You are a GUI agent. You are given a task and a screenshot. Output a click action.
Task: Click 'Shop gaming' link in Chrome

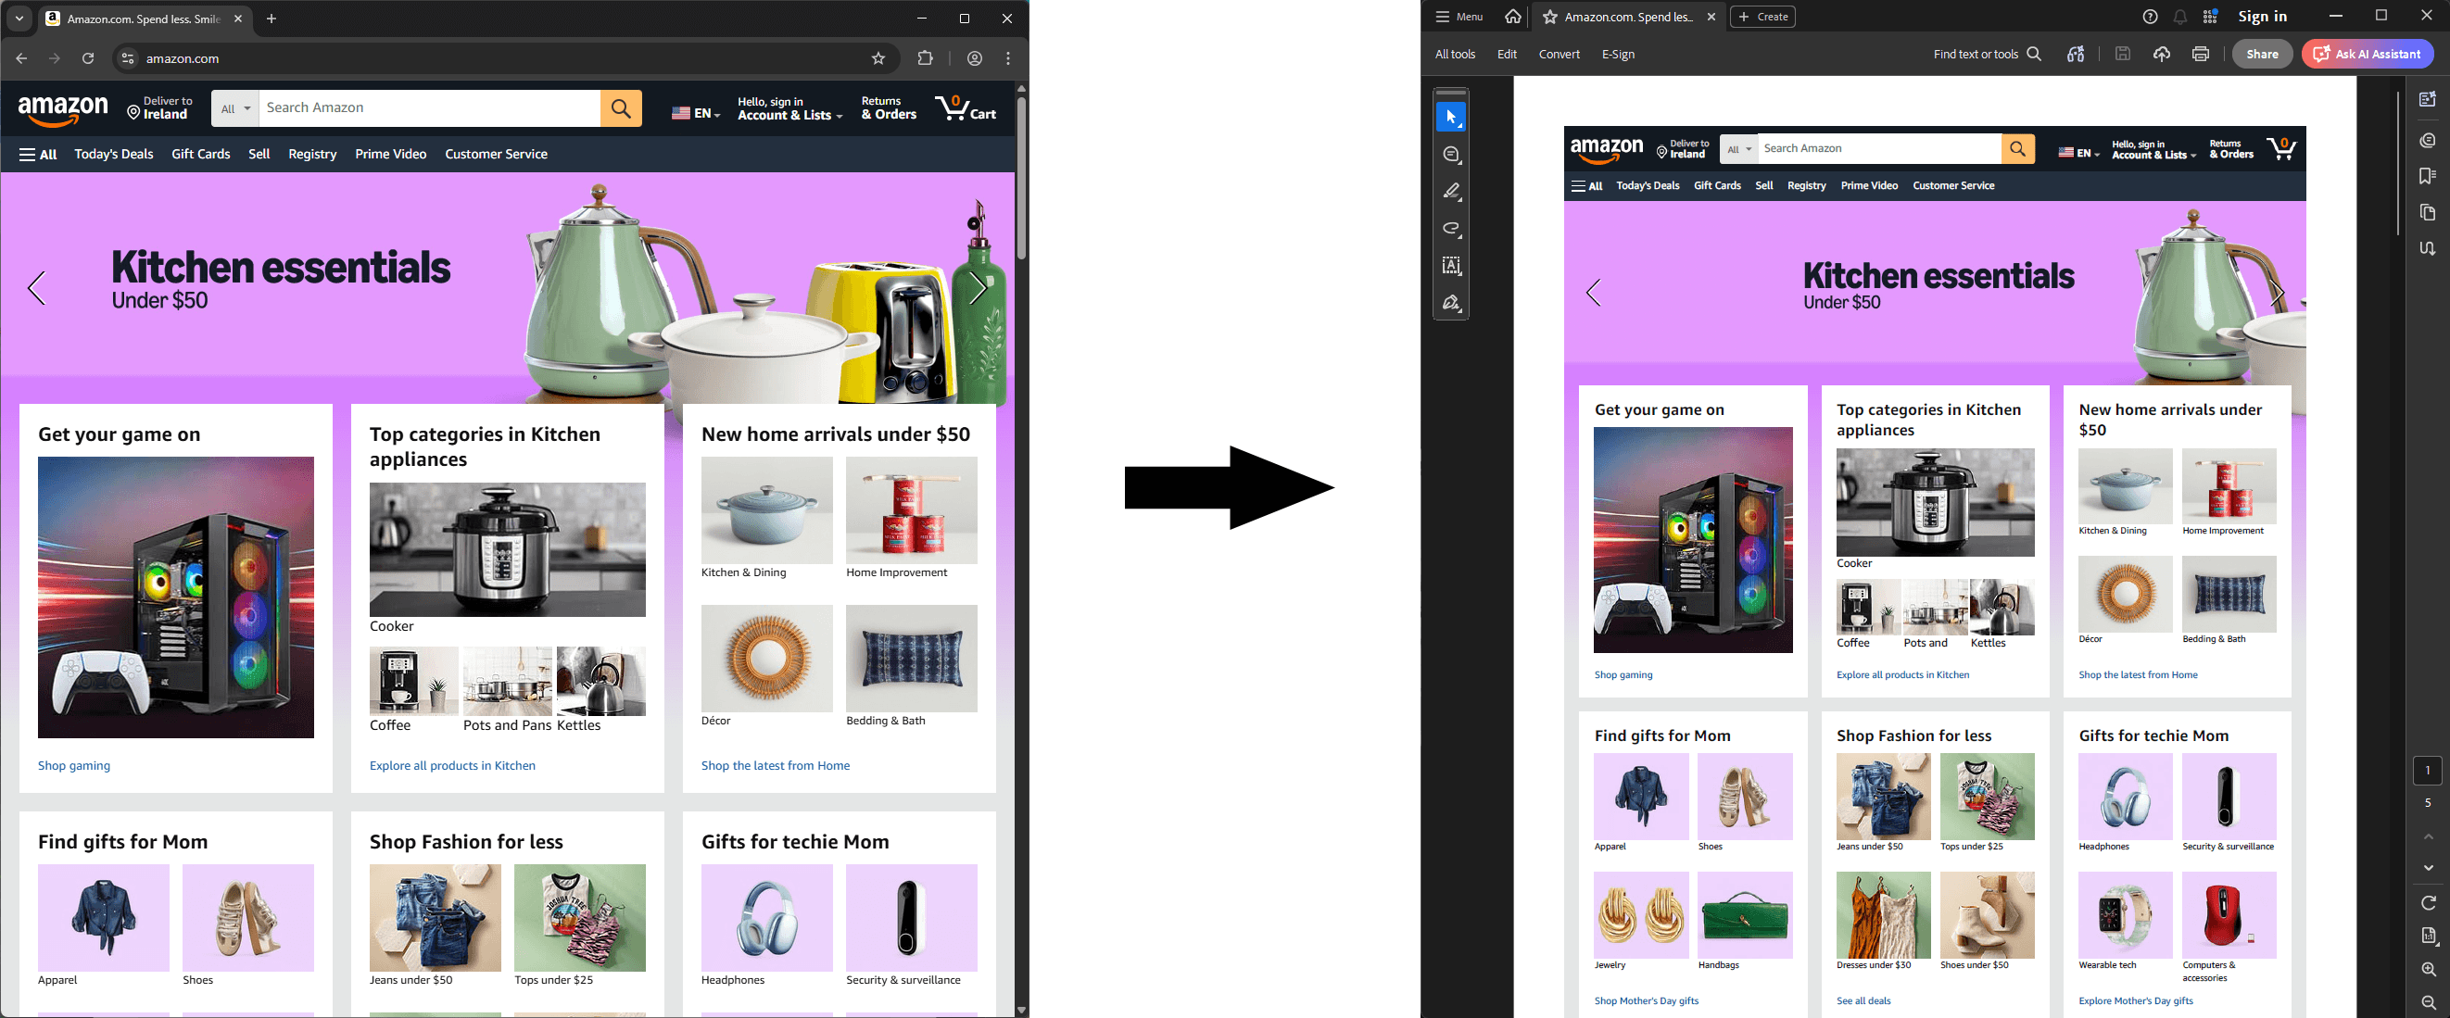pos(74,765)
